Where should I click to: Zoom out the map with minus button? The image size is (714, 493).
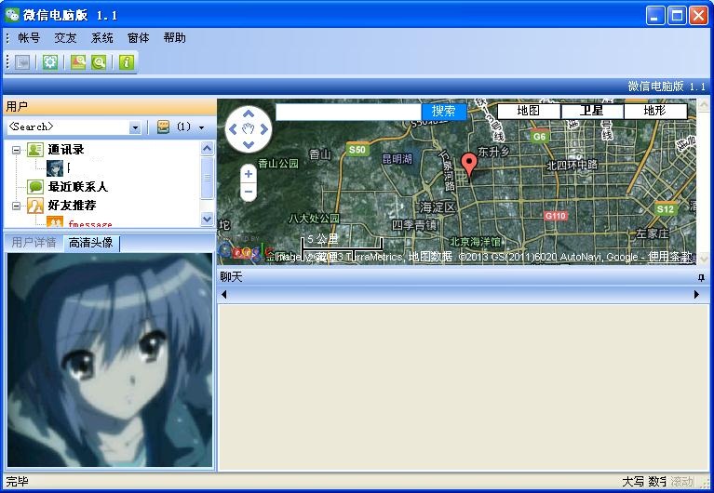[249, 192]
